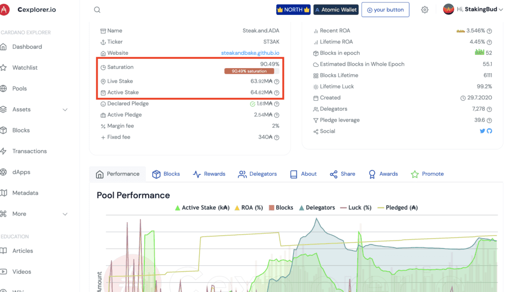This screenshot has height=292, width=506.
Task: Open the search magnifier icon
Action: [x=97, y=9]
